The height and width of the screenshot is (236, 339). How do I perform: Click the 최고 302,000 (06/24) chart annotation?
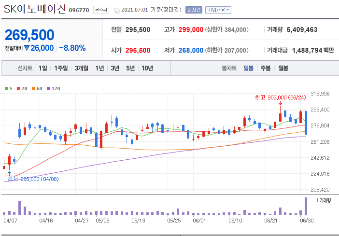point(281,97)
